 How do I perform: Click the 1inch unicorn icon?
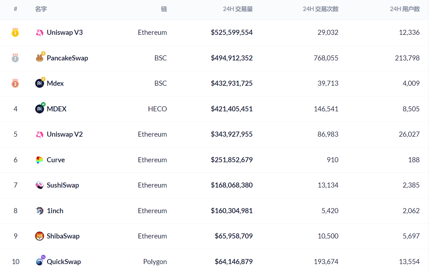40,211
